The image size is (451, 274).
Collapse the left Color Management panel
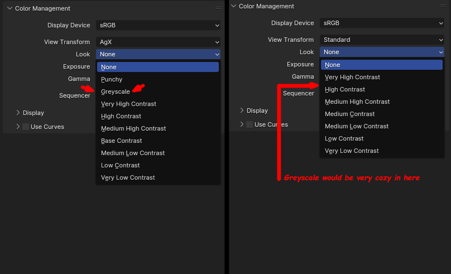(10, 8)
